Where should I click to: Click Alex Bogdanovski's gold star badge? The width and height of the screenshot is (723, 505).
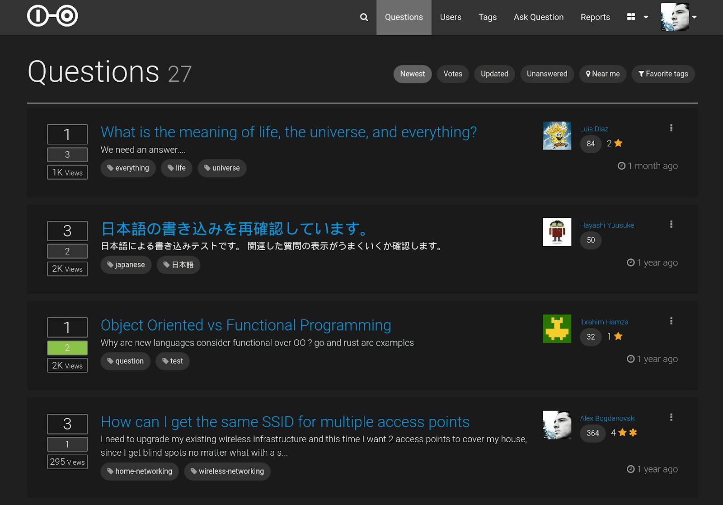coord(622,433)
